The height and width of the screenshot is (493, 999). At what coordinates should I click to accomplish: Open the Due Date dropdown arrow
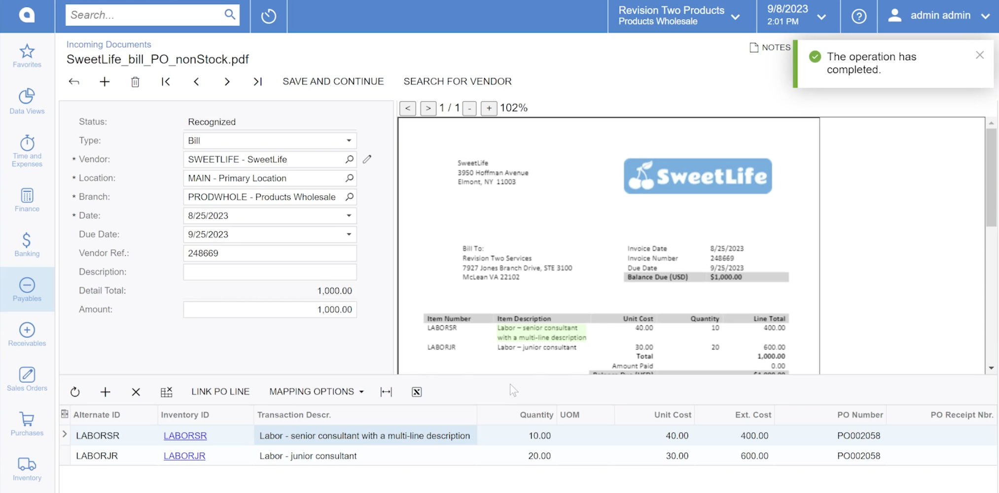[x=349, y=234]
